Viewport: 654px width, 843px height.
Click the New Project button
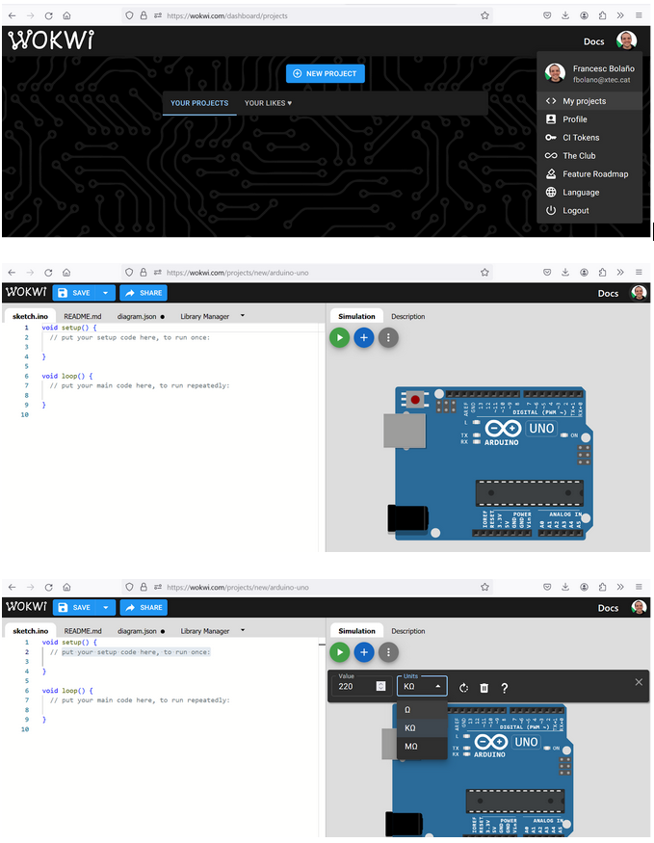coord(326,73)
